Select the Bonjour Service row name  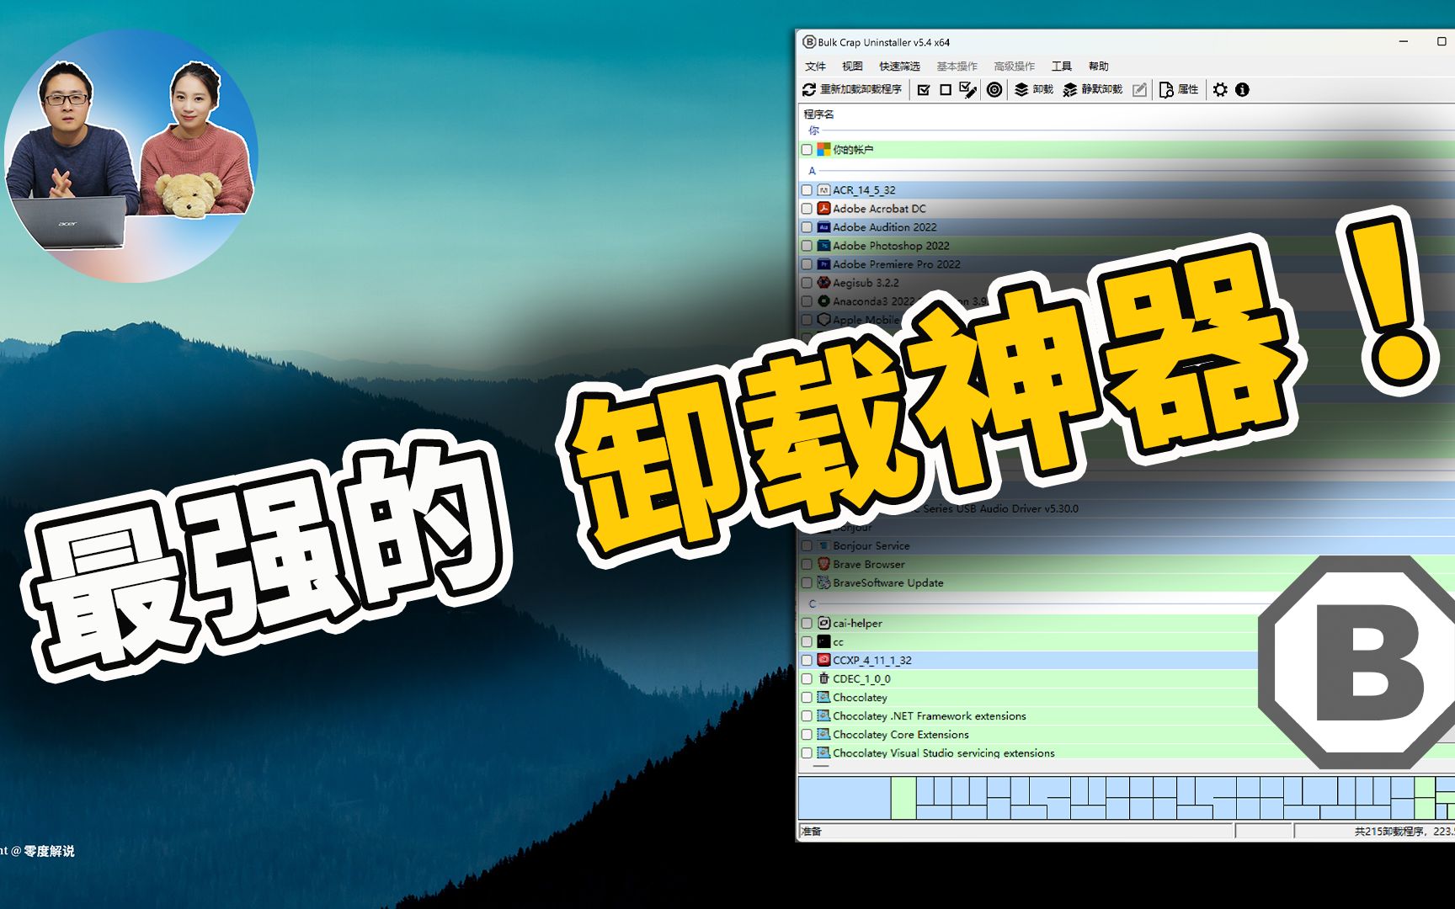pos(871,545)
